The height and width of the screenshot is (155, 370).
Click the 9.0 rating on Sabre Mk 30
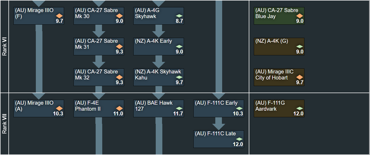120,21
